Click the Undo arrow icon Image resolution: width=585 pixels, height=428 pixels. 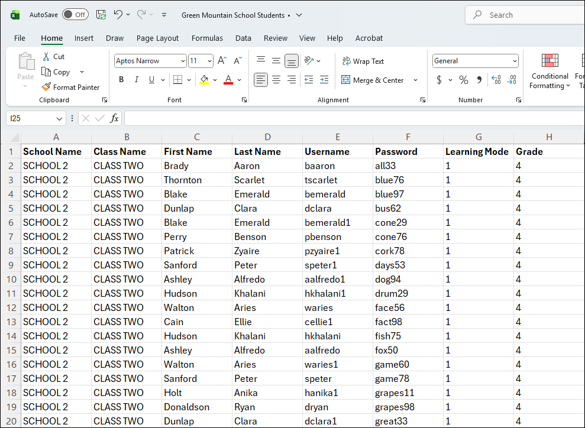click(x=118, y=15)
